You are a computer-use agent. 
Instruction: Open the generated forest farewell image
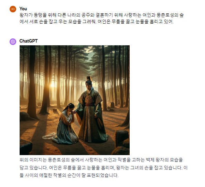(x=75, y=100)
